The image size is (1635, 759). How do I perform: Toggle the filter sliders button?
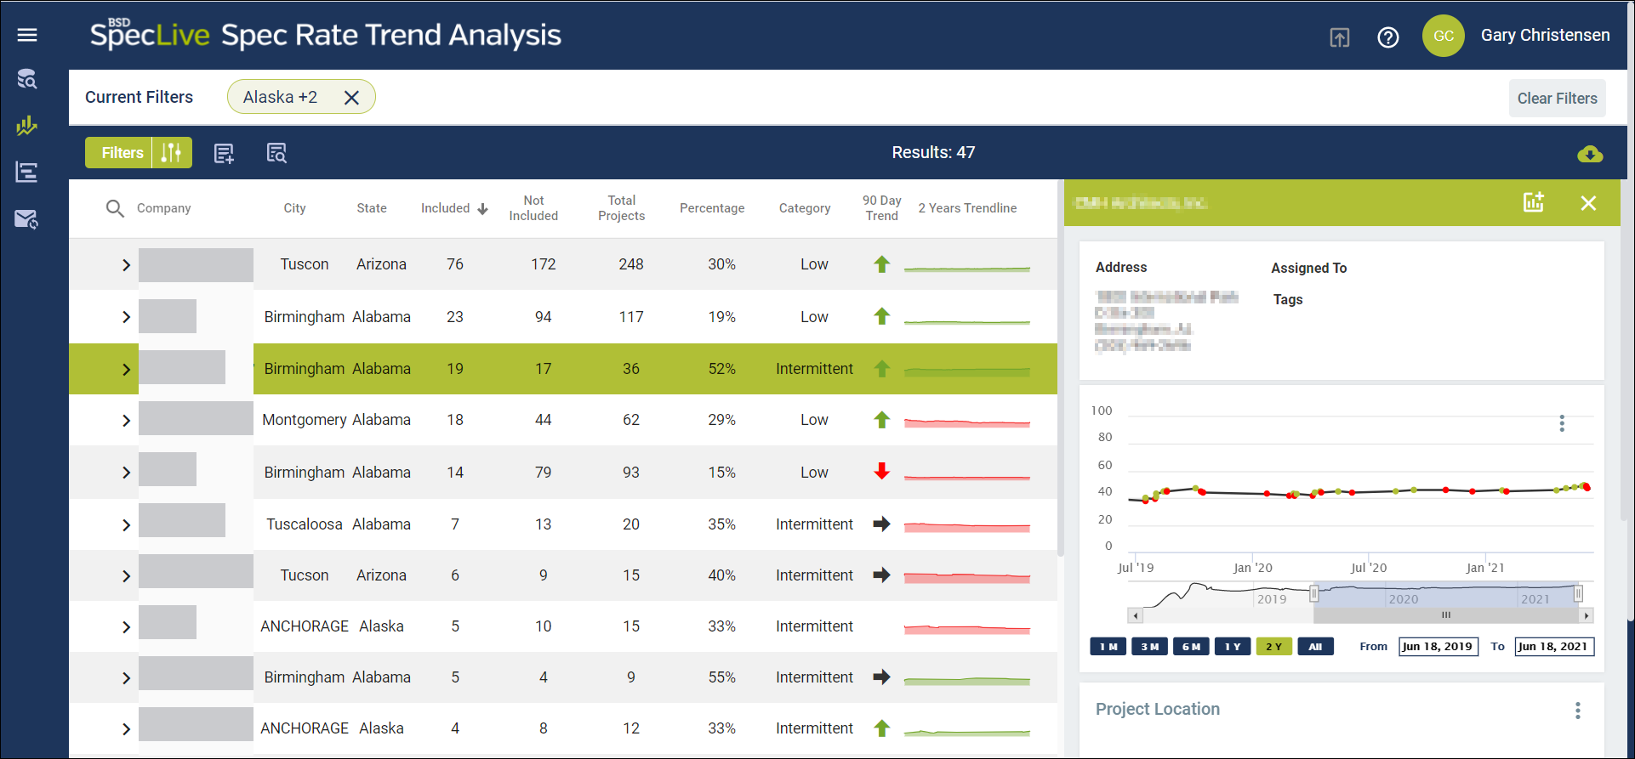(x=172, y=153)
